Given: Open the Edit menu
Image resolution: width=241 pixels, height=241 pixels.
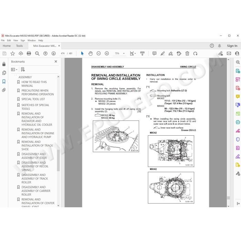Looking at the screenshot, I should [x=9, y=40].
